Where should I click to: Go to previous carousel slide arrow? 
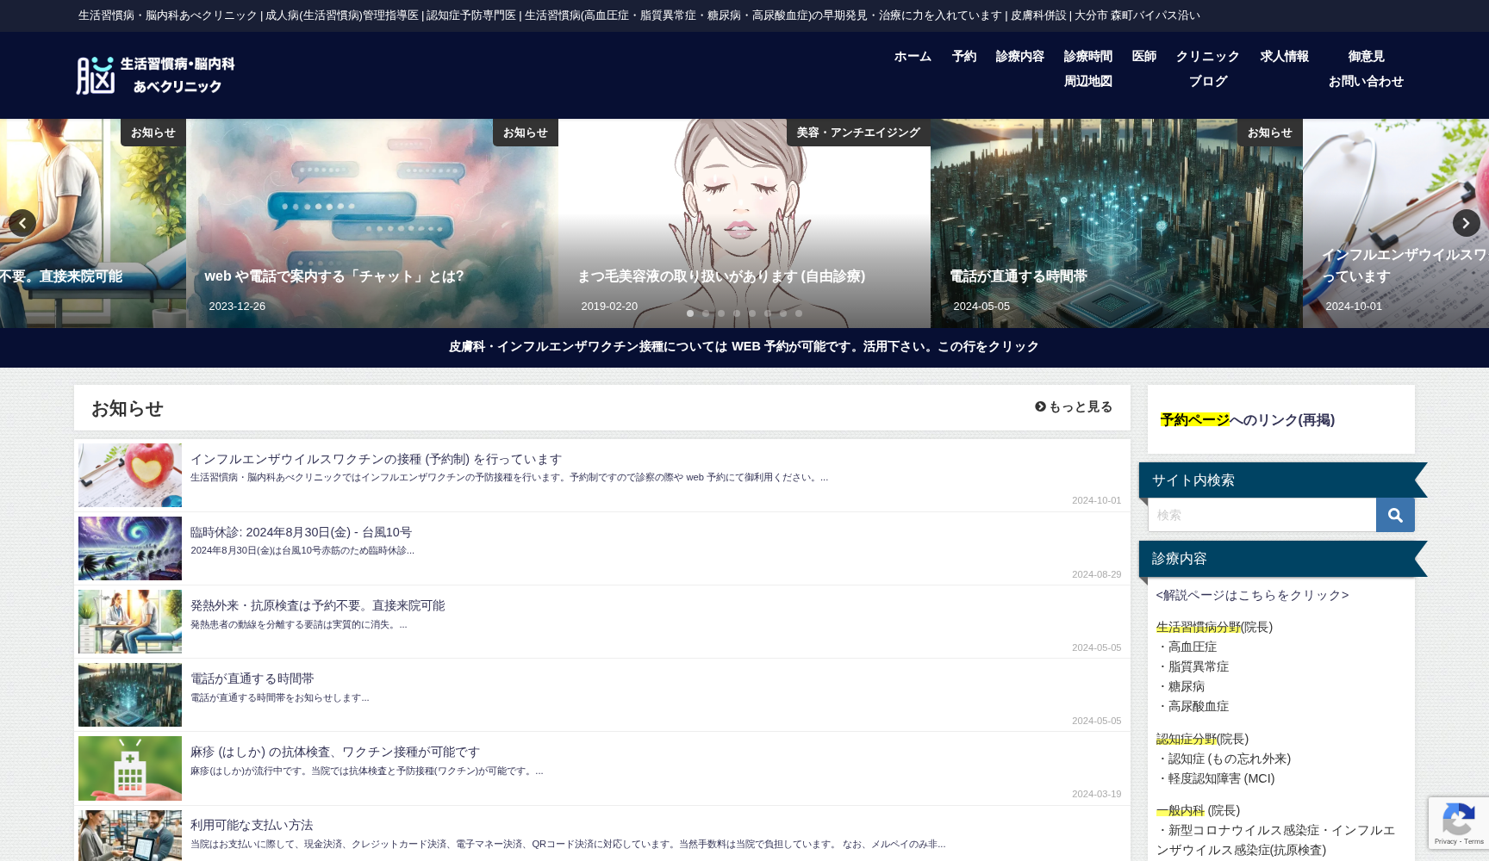[x=22, y=223]
